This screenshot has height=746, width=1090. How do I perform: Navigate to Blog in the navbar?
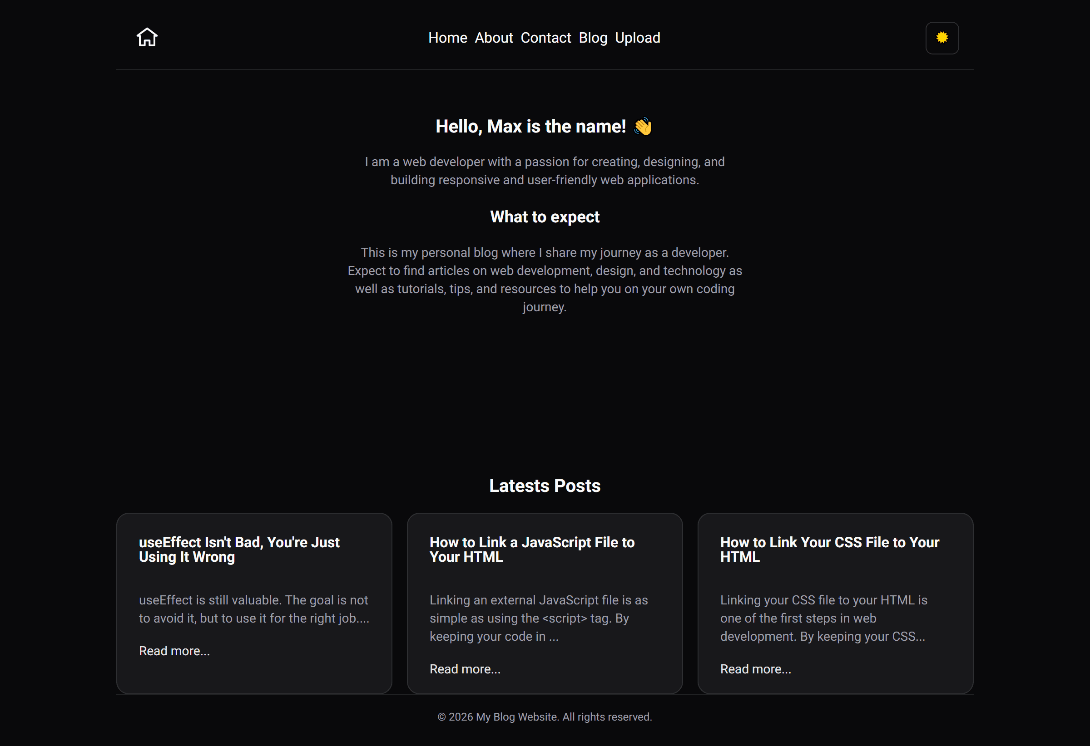tap(593, 38)
